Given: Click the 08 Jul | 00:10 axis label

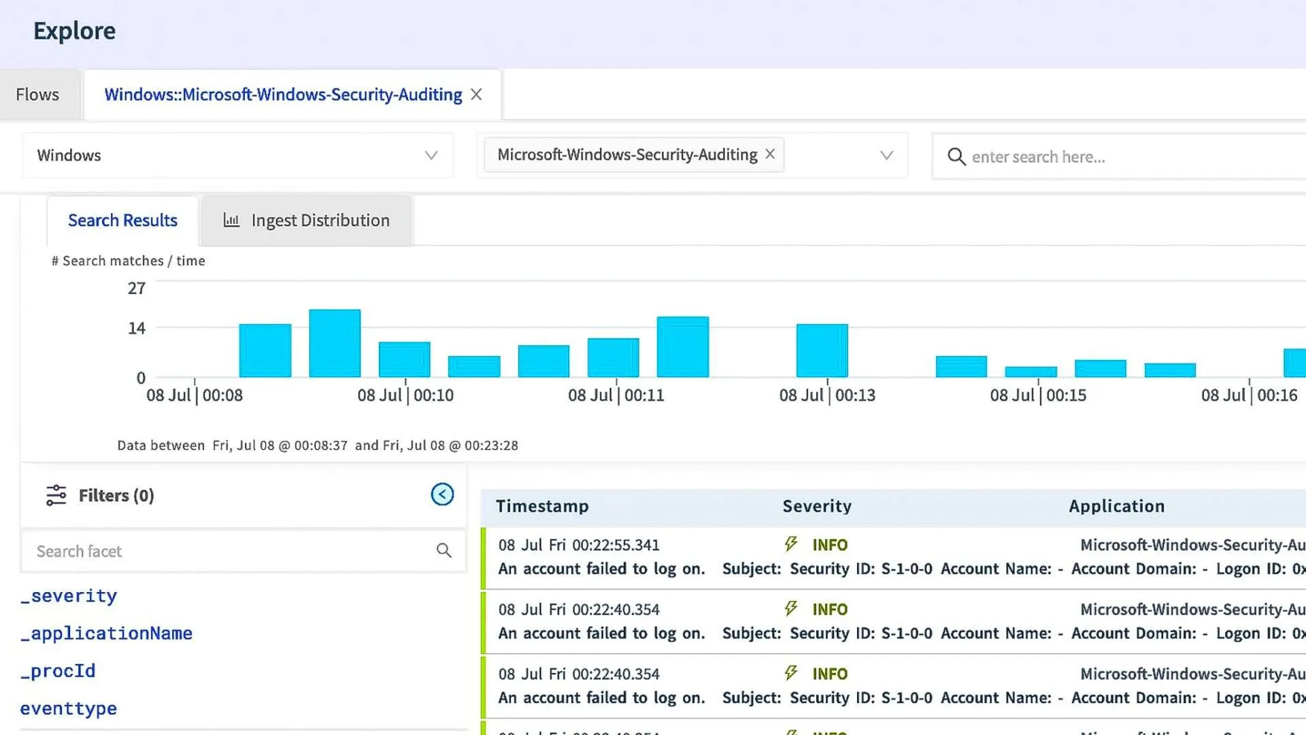Looking at the screenshot, I should [x=405, y=395].
